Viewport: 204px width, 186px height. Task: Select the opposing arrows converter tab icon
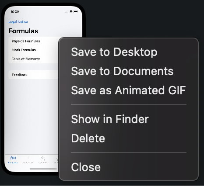(x=43, y=159)
